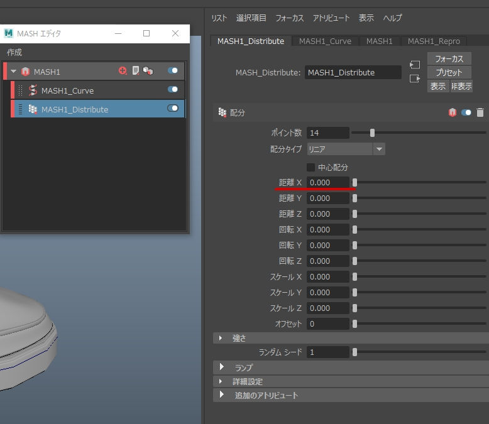Toggle enable switch in 配分 header
The width and height of the screenshot is (489, 424).
click(466, 112)
